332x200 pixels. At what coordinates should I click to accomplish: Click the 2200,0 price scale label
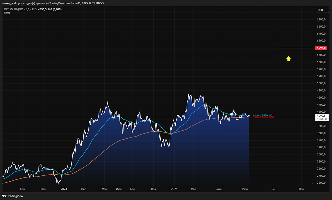(321, 183)
